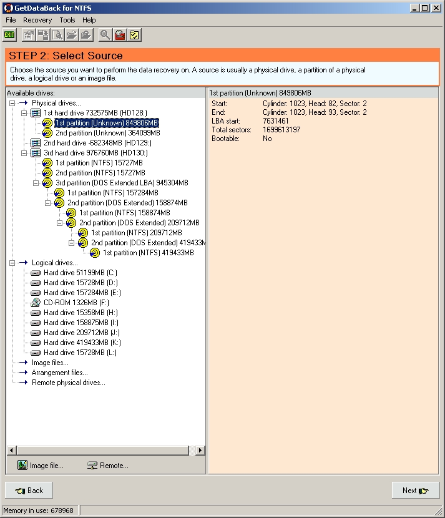
Task: Select 3rd hard drive 976760MB (HD130:)
Action: pos(95,153)
